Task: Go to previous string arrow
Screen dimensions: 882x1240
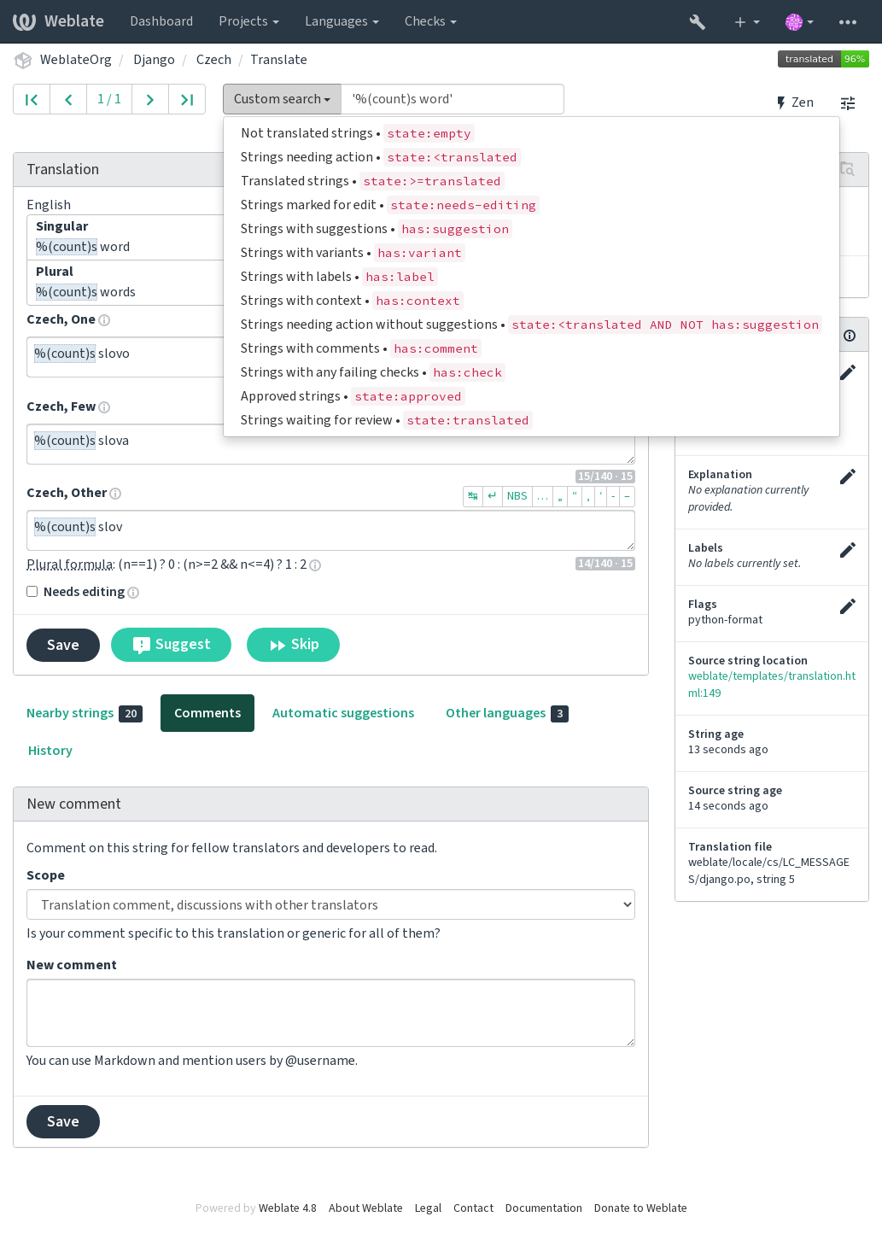Action: pyautogui.click(x=68, y=99)
